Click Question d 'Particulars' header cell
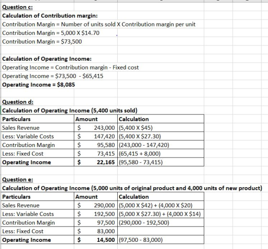This screenshot has height=249, width=268. (x=37, y=119)
